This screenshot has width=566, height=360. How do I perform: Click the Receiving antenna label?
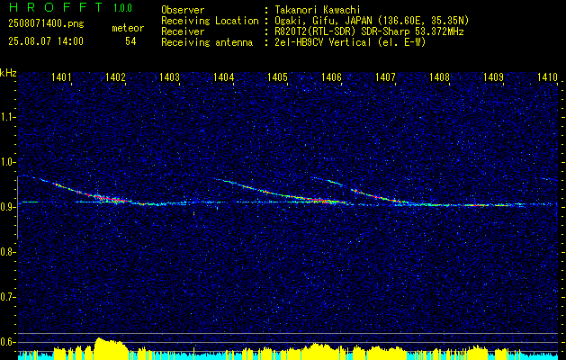[207, 42]
